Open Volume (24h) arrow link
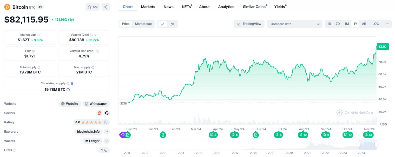395x157 pixels. [96, 35]
